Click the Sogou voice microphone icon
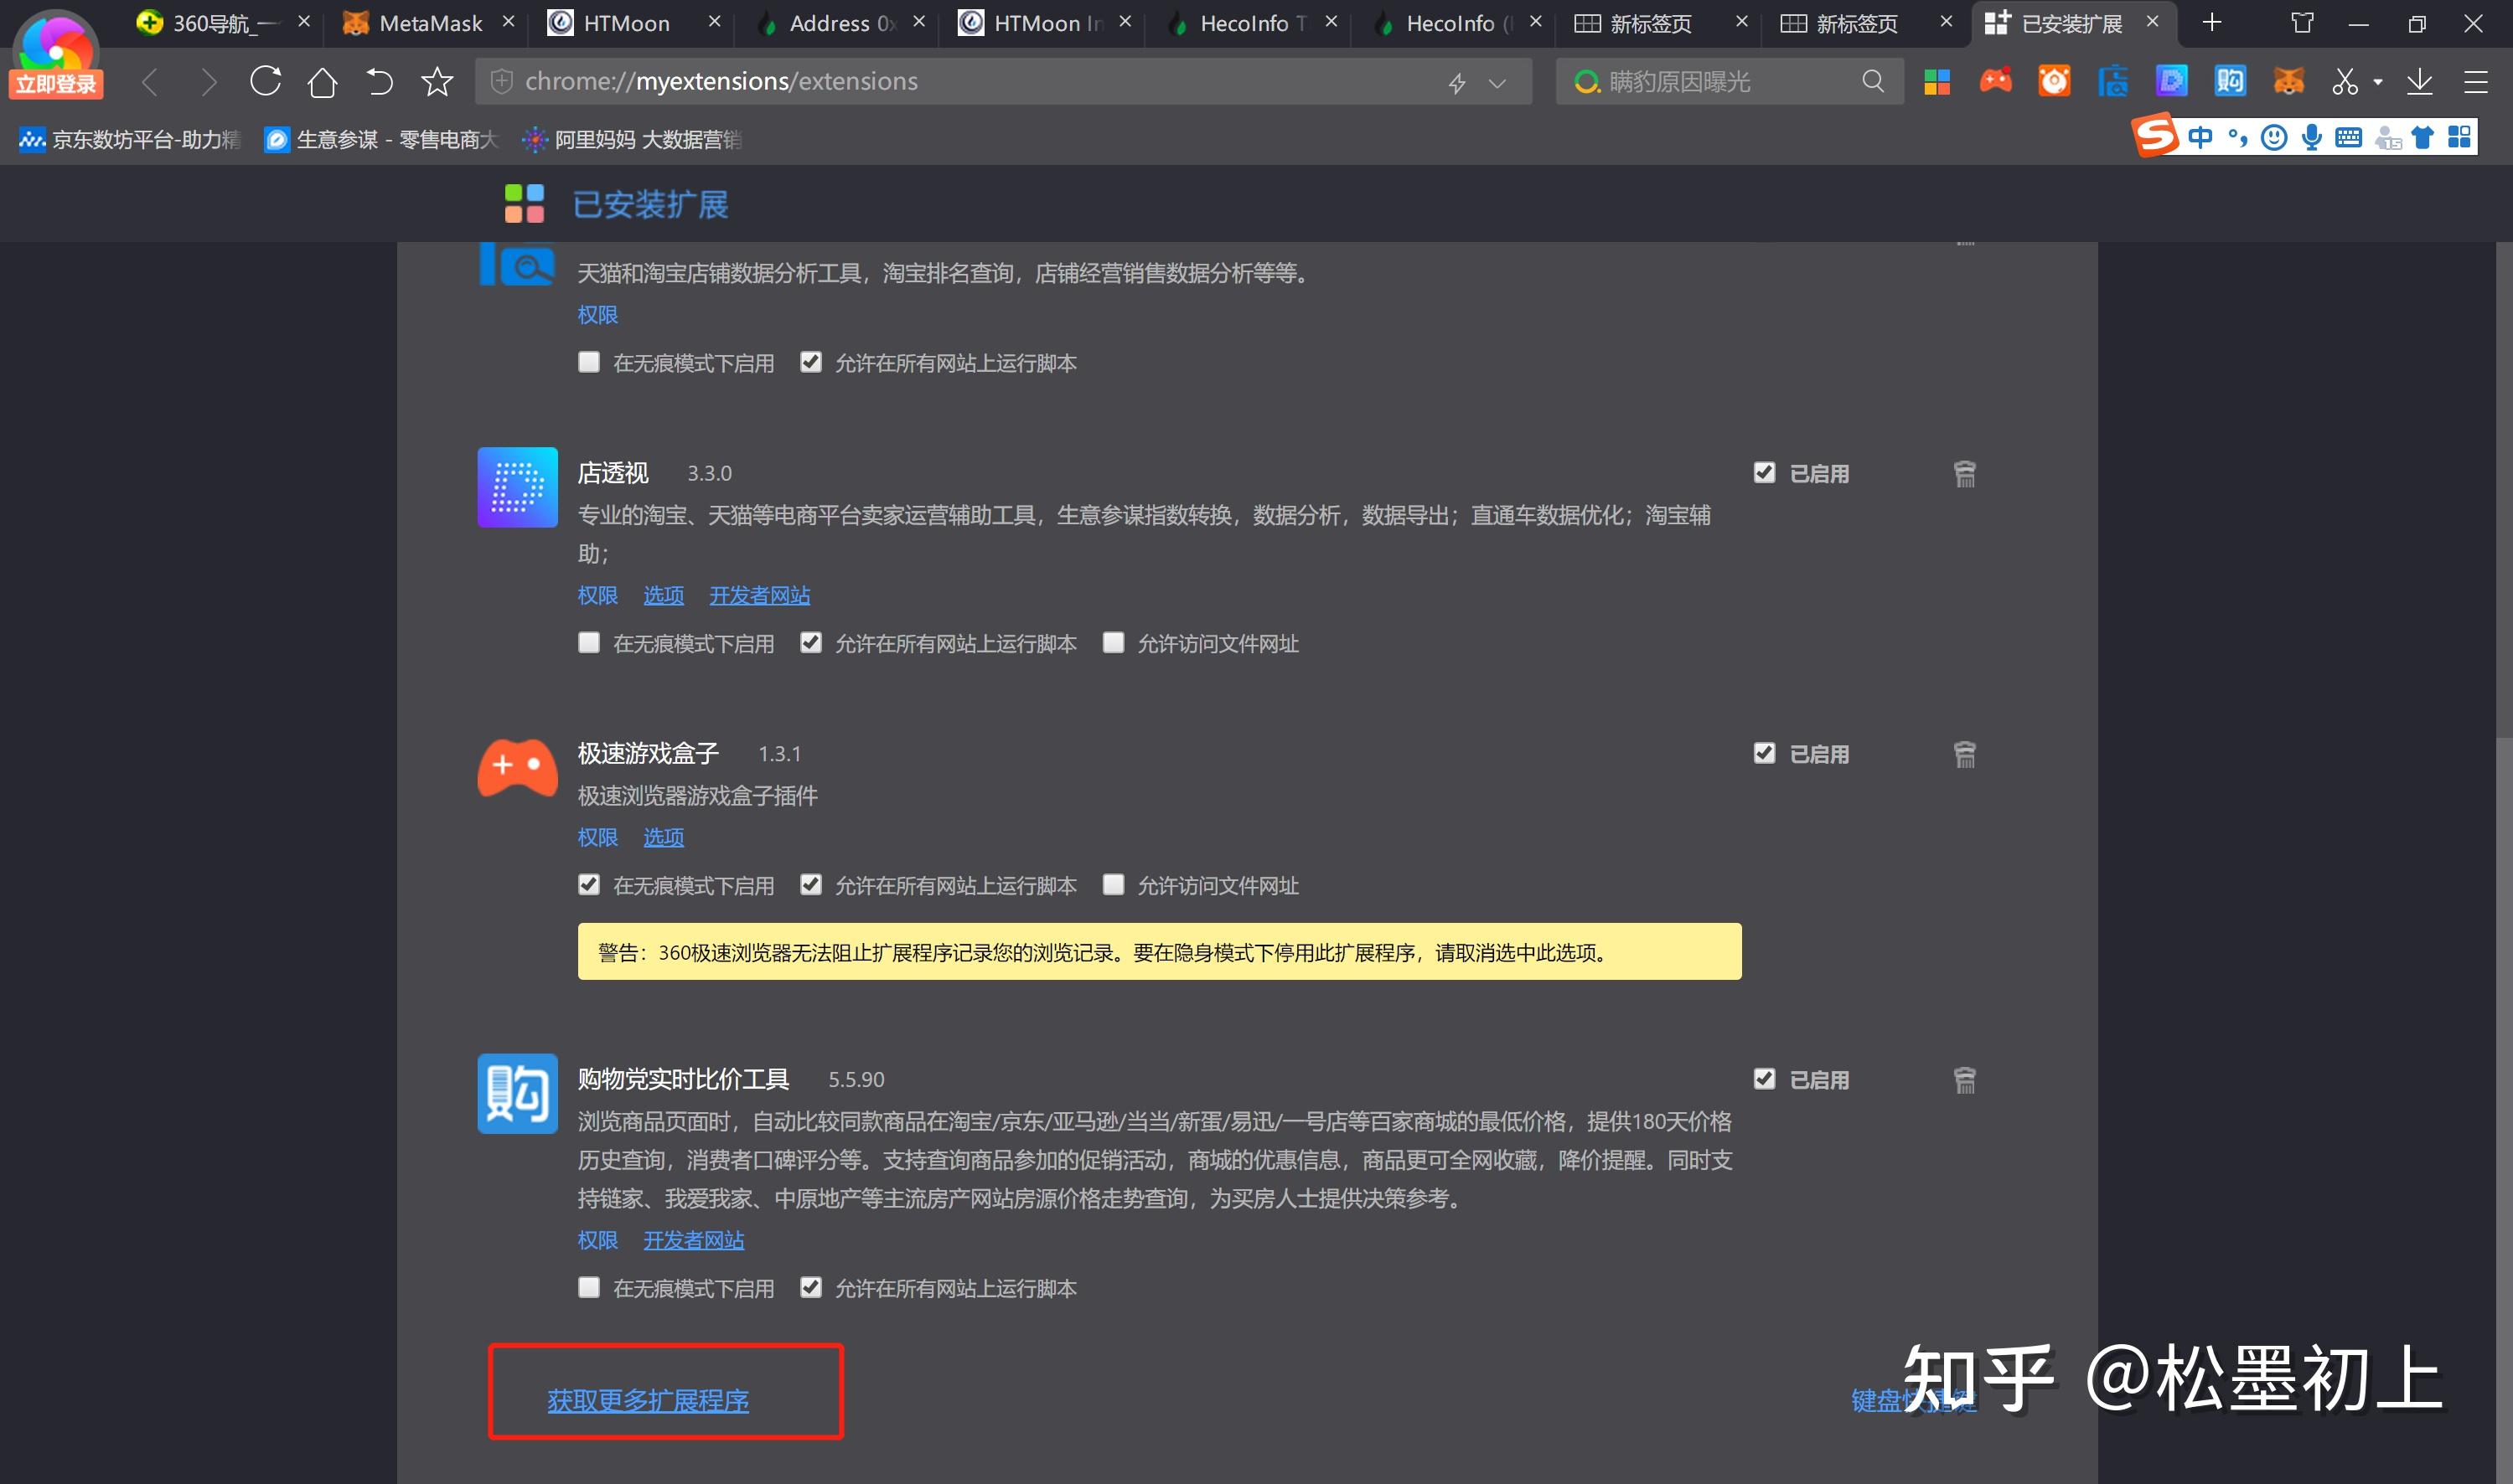Viewport: 2513px width, 1484px height. [2311, 137]
